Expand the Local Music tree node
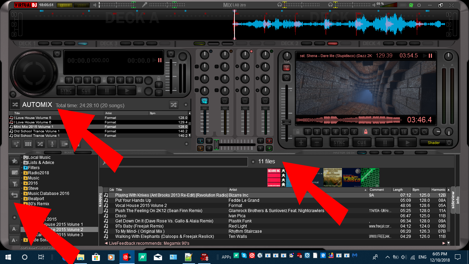This screenshot has width=469, height=264. point(22,157)
